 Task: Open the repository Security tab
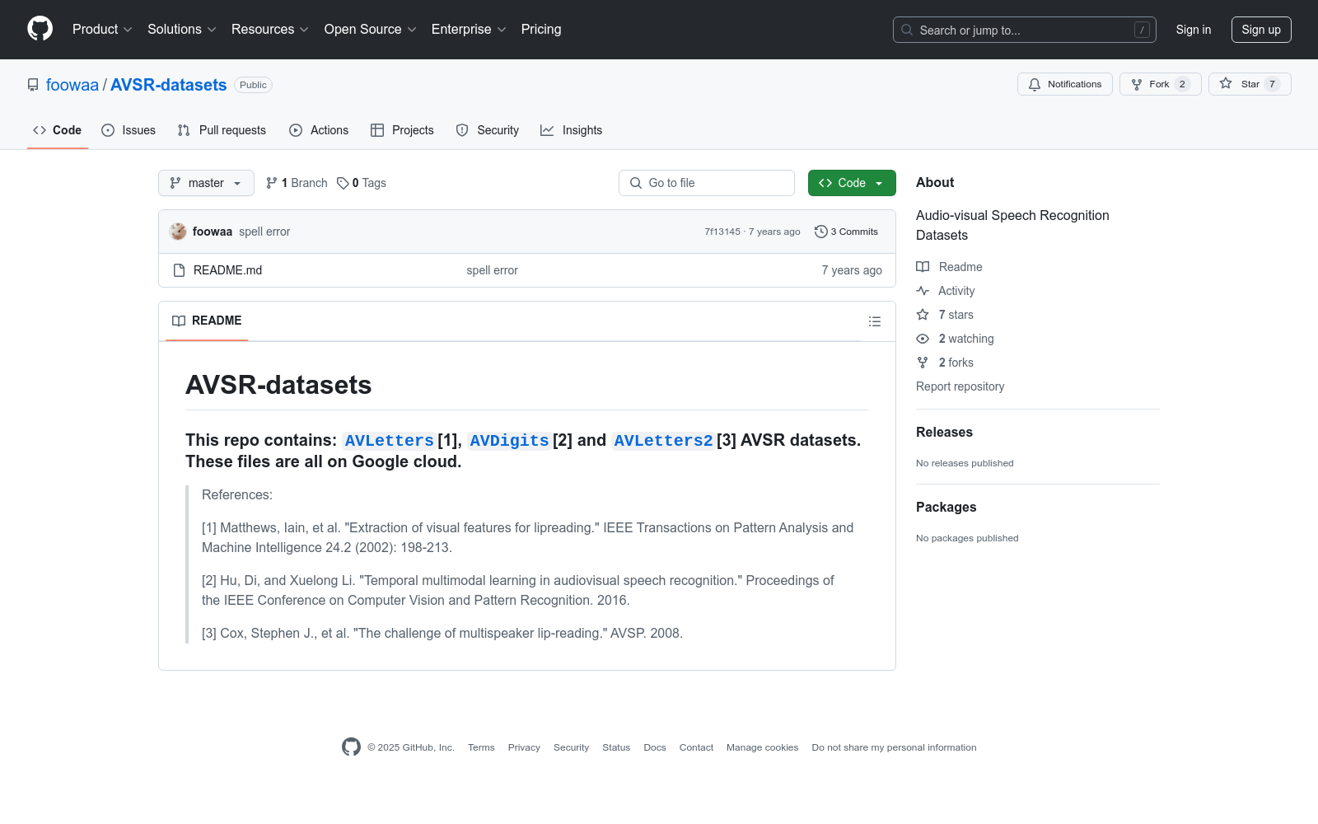[x=488, y=130]
